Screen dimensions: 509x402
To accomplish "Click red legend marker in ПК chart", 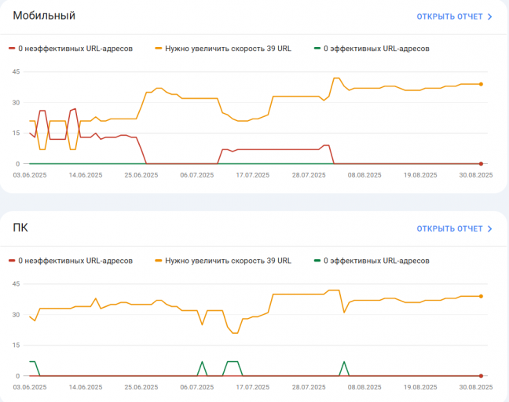I will [x=12, y=261].
